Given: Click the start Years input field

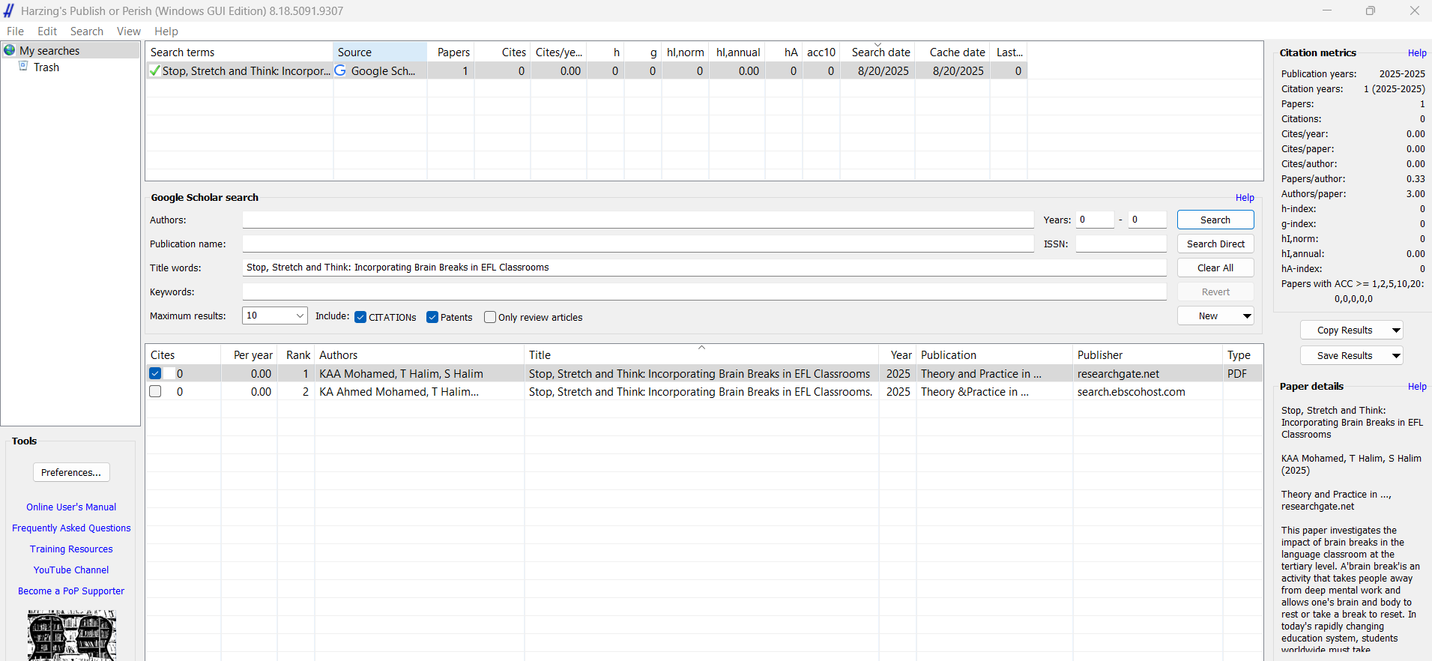Looking at the screenshot, I should (1095, 220).
